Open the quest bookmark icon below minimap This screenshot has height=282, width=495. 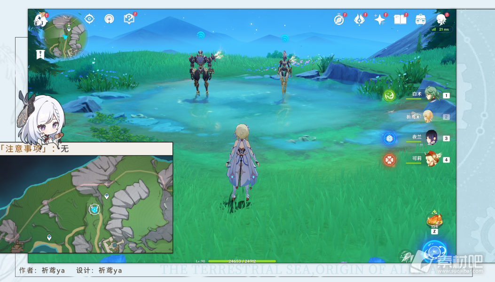[x=40, y=55]
